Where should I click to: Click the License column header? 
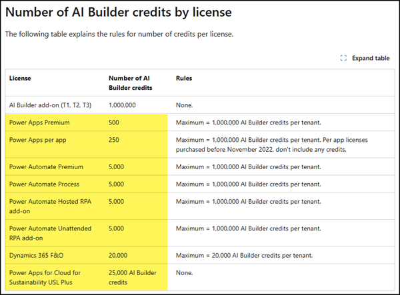20,78
